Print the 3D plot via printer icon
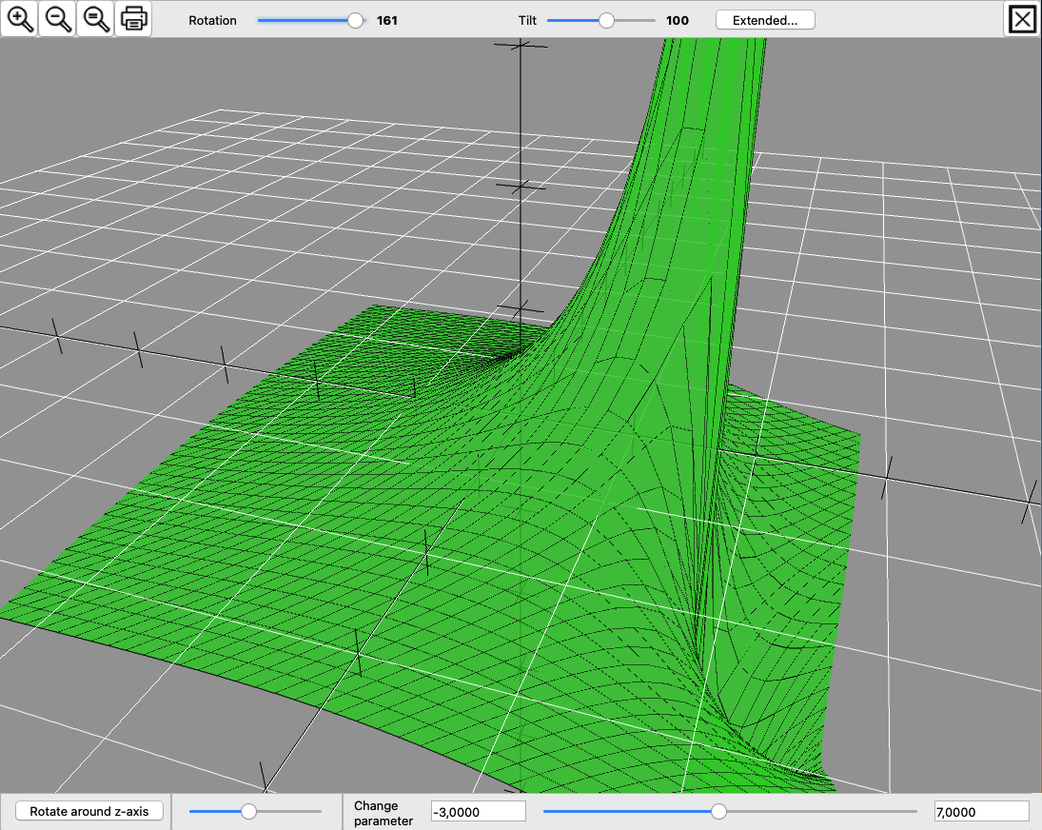This screenshot has width=1042, height=830. click(133, 19)
